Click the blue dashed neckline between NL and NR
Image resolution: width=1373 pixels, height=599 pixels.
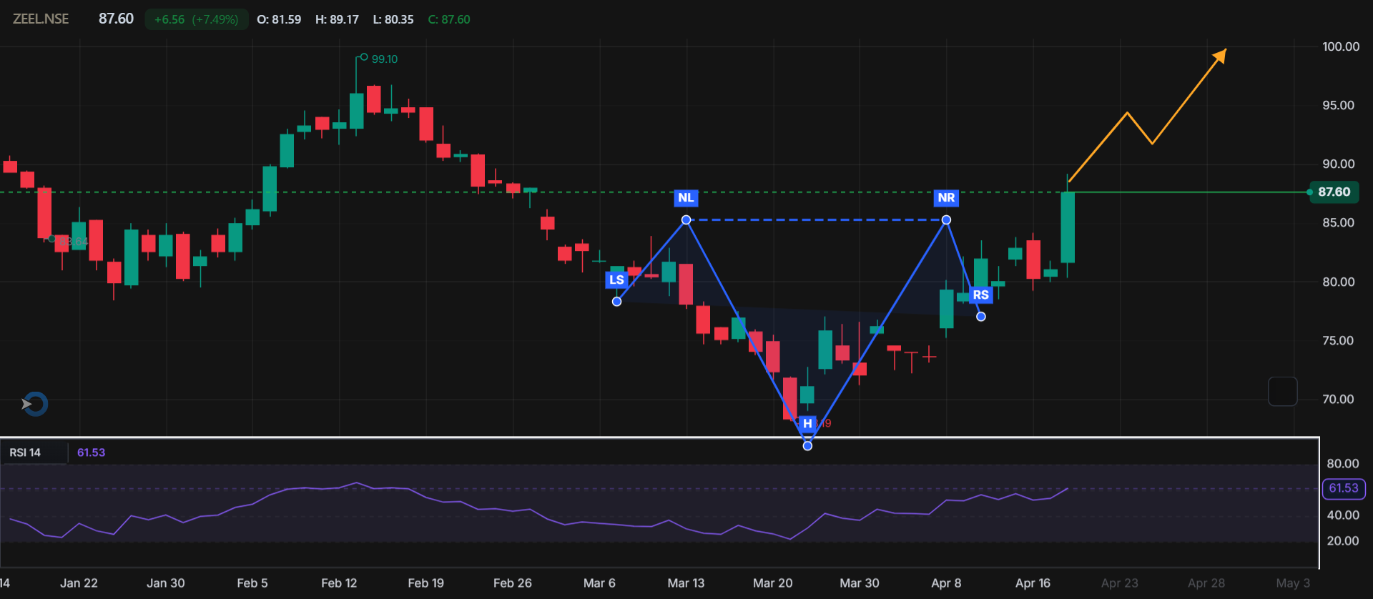(x=815, y=220)
